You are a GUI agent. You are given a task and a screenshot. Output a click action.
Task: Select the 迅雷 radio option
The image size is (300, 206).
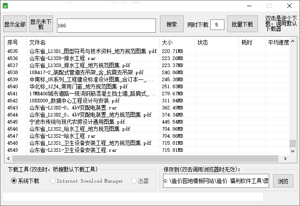click(x=134, y=181)
